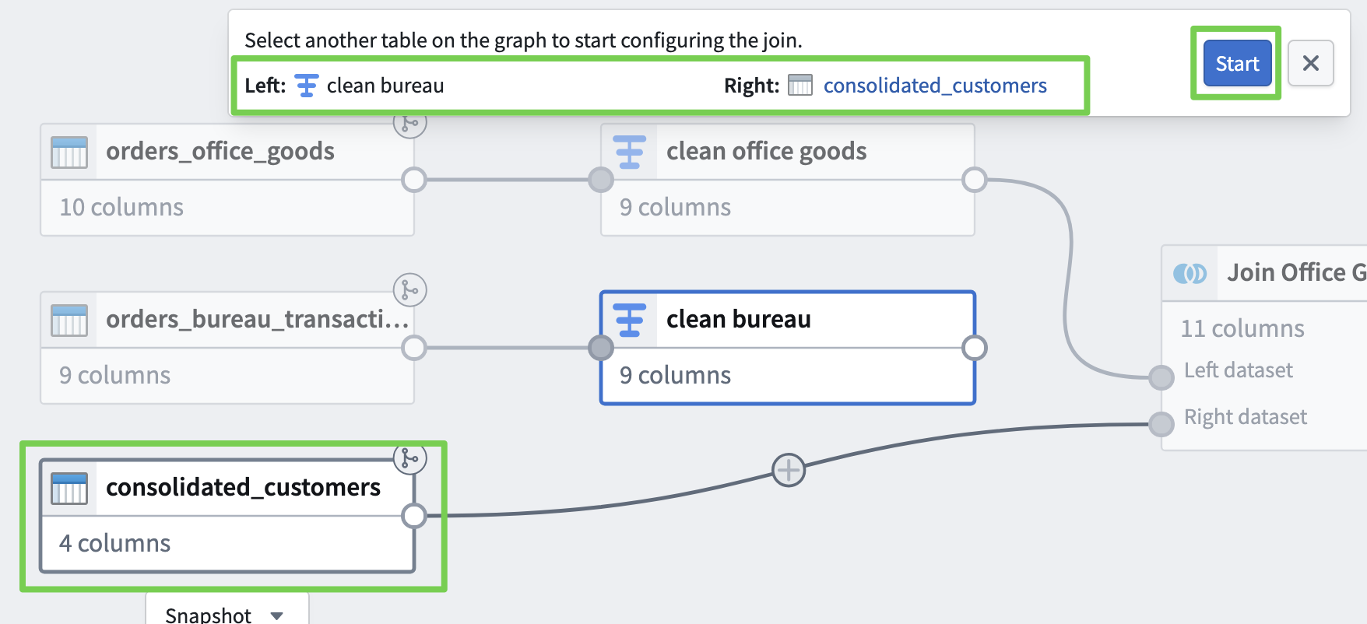This screenshot has width=1367, height=624.
Task: Select the orders_bureau_transactions dataset node title
Action: pos(257,320)
